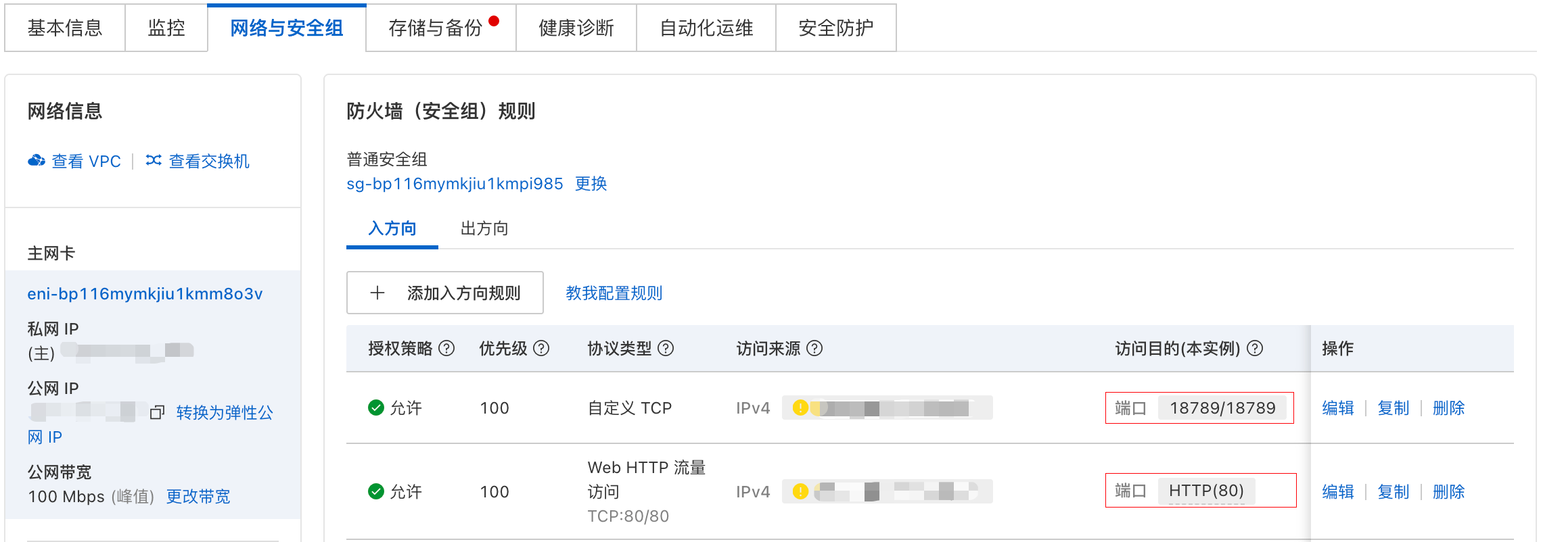This screenshot has width=1541, height=542.
Task: Click yellow warning icon in port 18789 row
Action: [800, 408]
